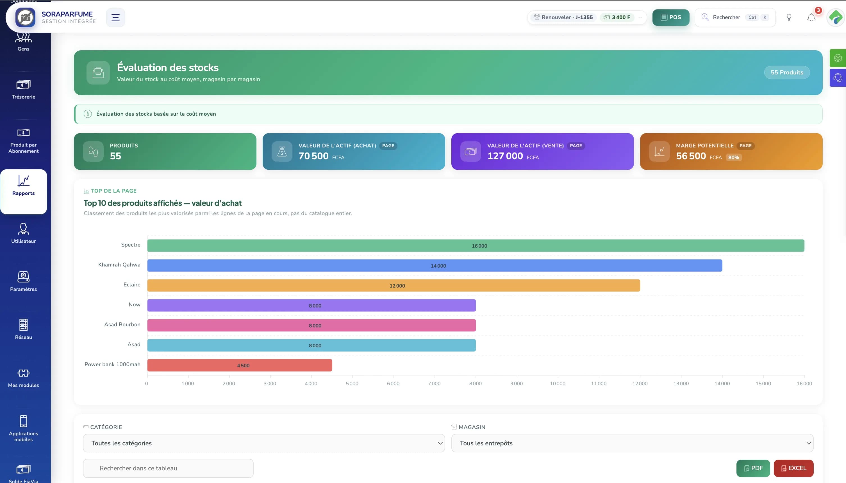This screenshot has height=483, width=846.
Task: Click the red Power bank 1000mah bar
Action: click(240, 365)
